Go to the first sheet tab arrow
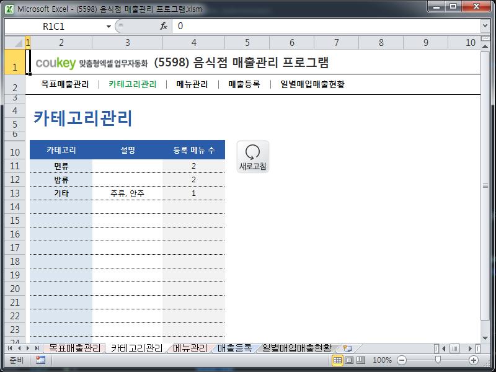The image size is (496, 372). point(10,348)
